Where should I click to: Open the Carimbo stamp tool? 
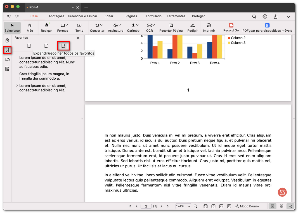(x=133, y=27)
